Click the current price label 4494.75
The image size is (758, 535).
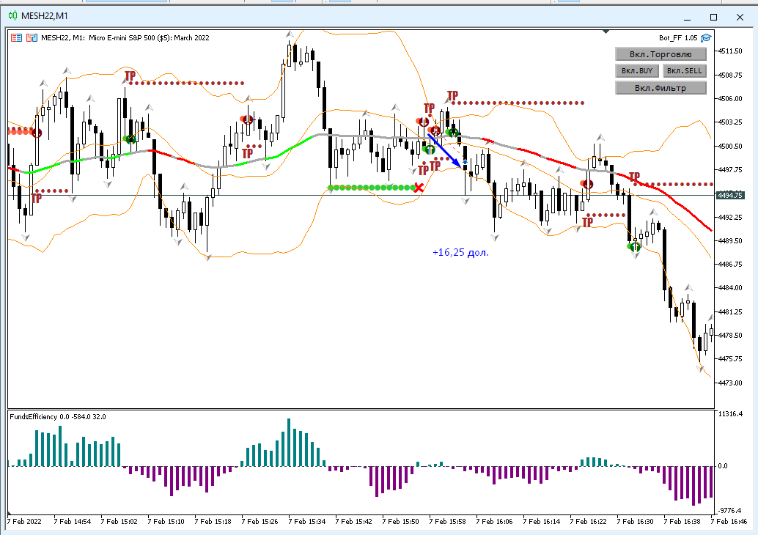(x=729, y=195)
